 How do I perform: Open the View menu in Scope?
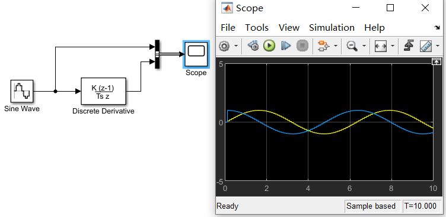click(x=289, y=28)
